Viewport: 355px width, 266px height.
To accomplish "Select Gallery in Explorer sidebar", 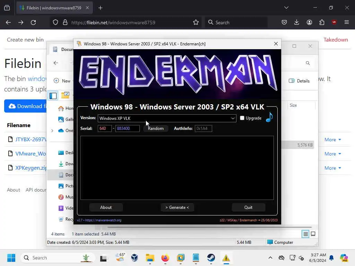I will [66, 119].
